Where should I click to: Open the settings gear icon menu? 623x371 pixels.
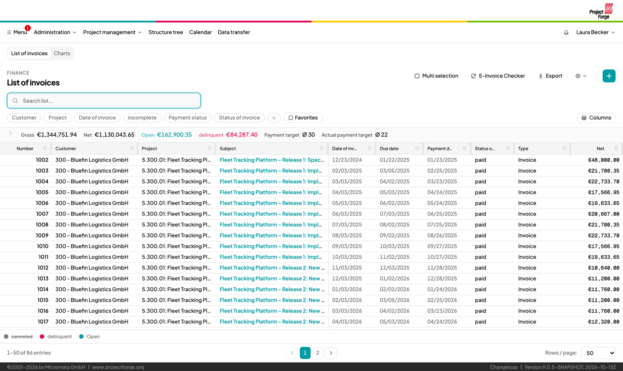tap(581, 76)
